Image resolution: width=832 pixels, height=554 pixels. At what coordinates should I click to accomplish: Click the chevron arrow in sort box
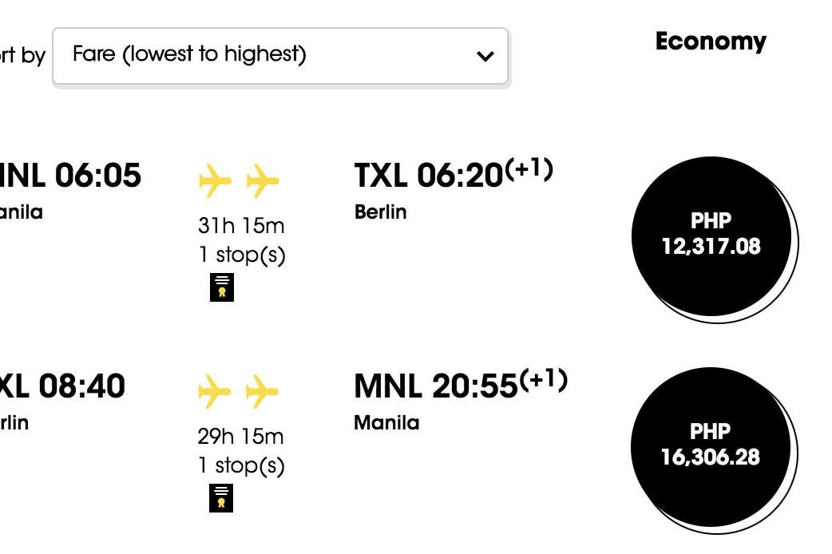485,57
